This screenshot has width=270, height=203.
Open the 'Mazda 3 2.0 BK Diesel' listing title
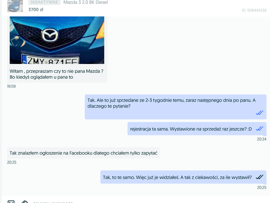pos(85,2)
